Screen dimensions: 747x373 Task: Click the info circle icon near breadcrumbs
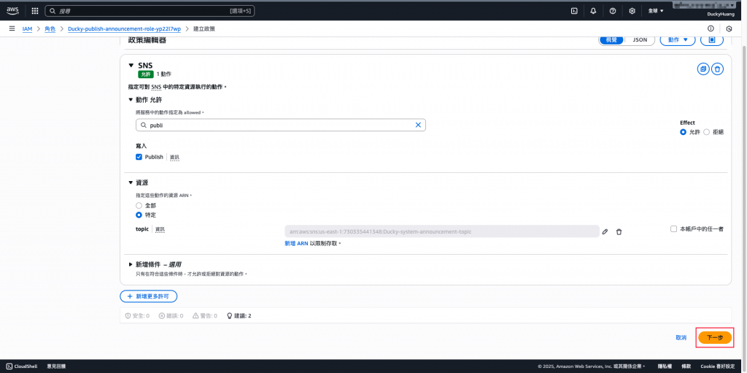pyautogui.click(x=711, y=28)
